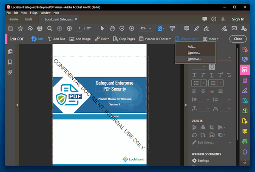Go to previous page arrow icon
Screen dimensions: 255x172
point(59,29)
